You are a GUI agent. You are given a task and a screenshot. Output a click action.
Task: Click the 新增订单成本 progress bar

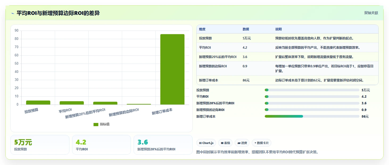[312, 116]
